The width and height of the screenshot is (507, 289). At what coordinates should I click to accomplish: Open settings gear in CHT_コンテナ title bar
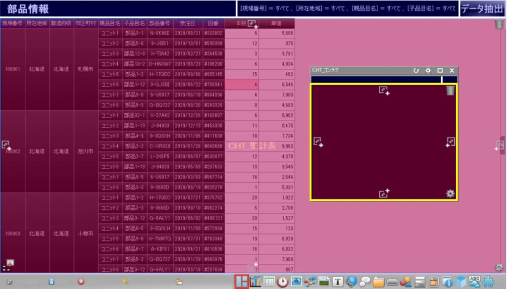point(428,71)
